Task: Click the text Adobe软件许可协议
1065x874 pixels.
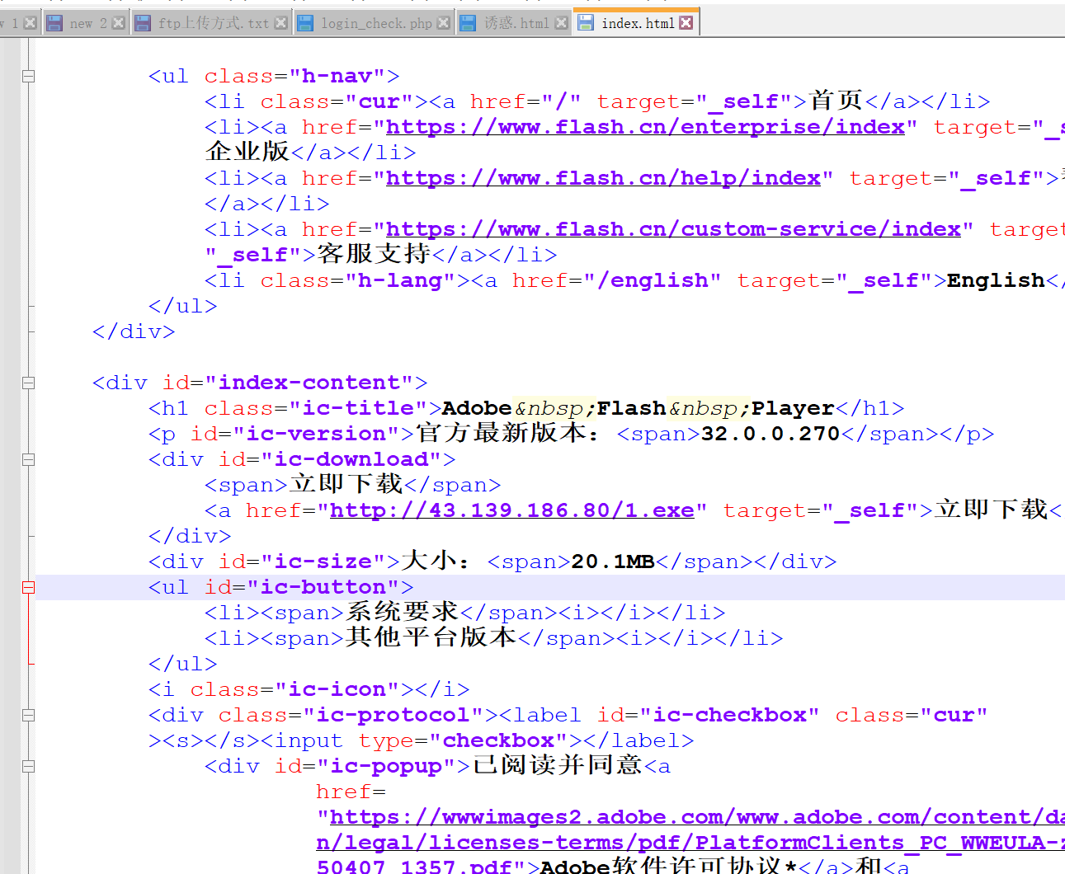Action: pos(660,866)
